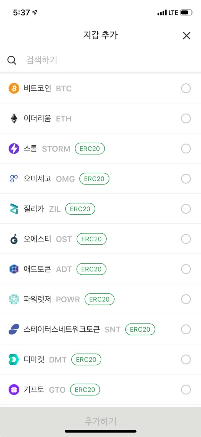
Task: Select the Zilliqa wallet radio circle
Action: tap(186, 209)
